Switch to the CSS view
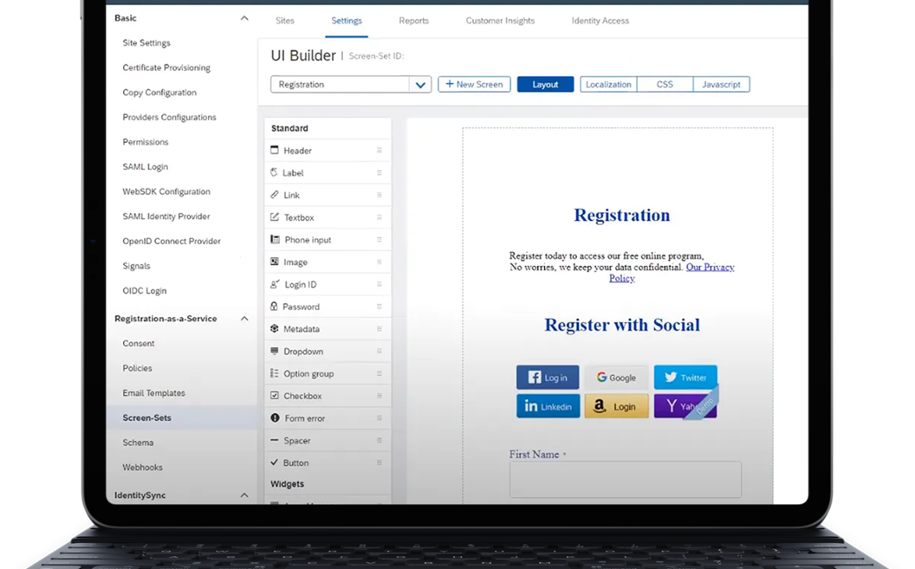This screenshot has height=569, width=915. tap(665, 84)
